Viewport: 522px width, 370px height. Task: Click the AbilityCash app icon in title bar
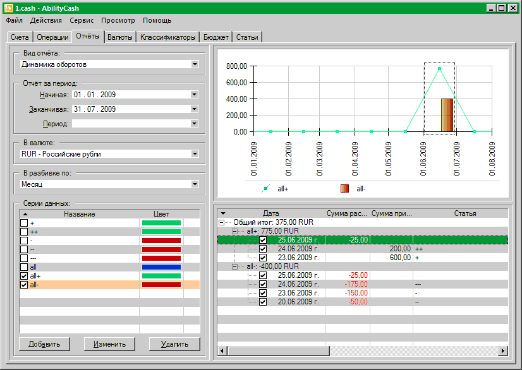click(x=8, y=8)
